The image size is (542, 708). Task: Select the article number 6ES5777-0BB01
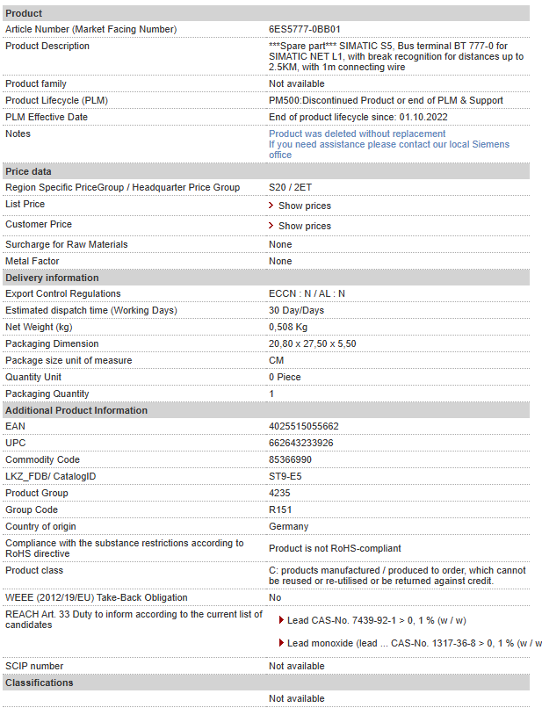pos(305,29)
